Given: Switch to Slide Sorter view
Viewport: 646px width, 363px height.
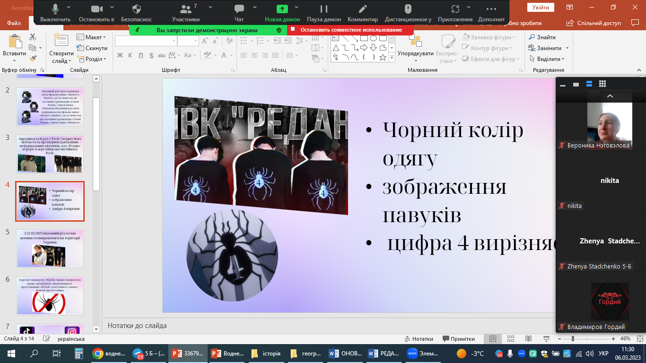Looking at the screenshot, I should point(510,339).
